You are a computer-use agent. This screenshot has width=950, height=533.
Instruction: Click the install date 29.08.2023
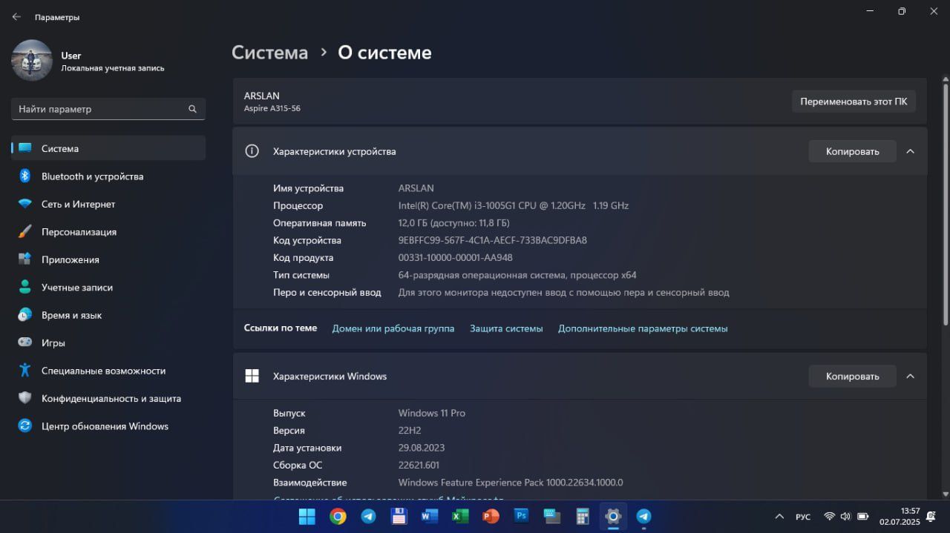coord(422,448)
